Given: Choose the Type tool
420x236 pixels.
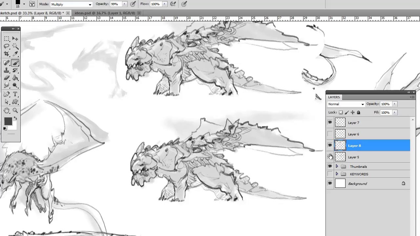Looking at the screenshot, I should [15, 94].
